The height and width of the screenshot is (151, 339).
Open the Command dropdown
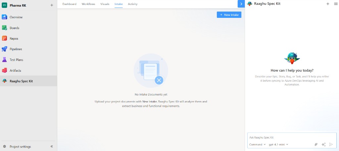pos(258,144)
